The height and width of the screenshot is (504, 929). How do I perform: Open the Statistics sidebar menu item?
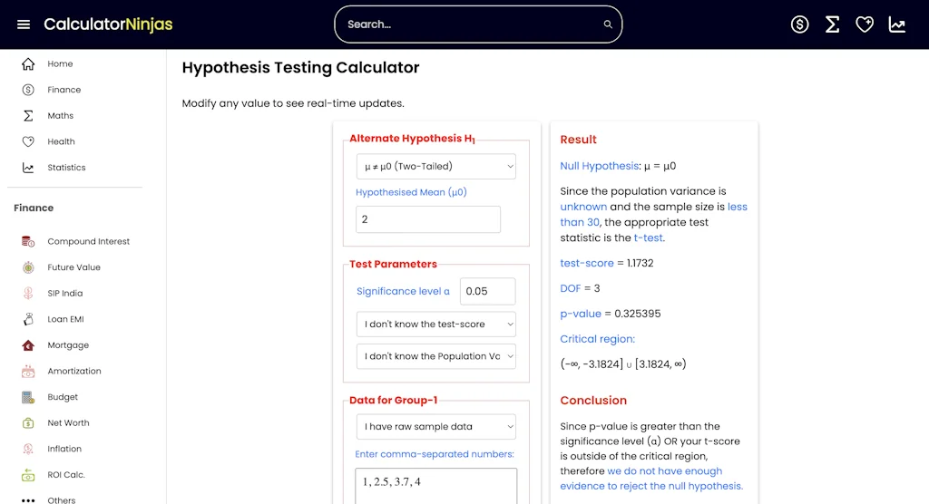(x=66, y=168)
